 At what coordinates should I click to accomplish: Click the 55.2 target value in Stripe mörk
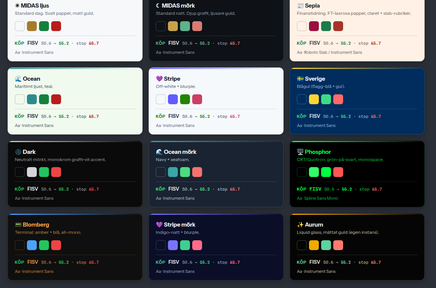(x=205, y=263)
